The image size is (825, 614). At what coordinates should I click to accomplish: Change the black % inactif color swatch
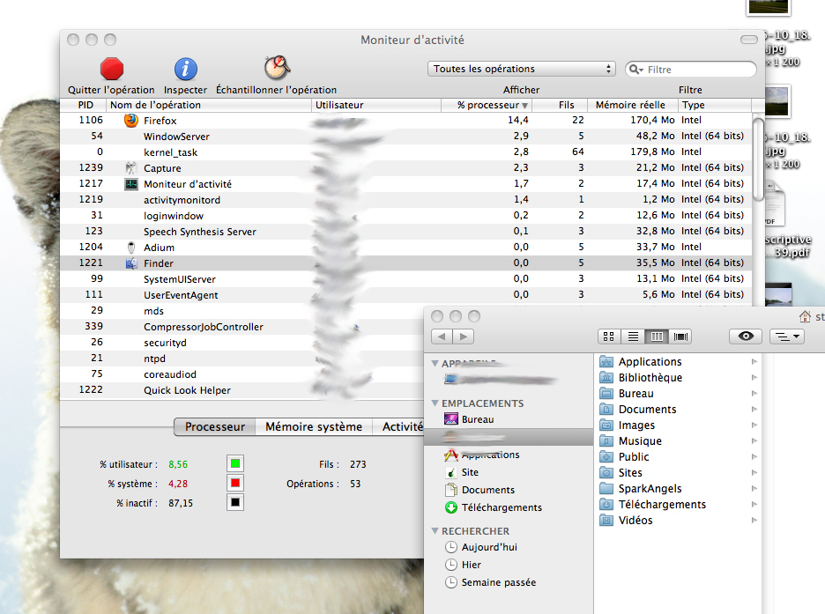235,502
